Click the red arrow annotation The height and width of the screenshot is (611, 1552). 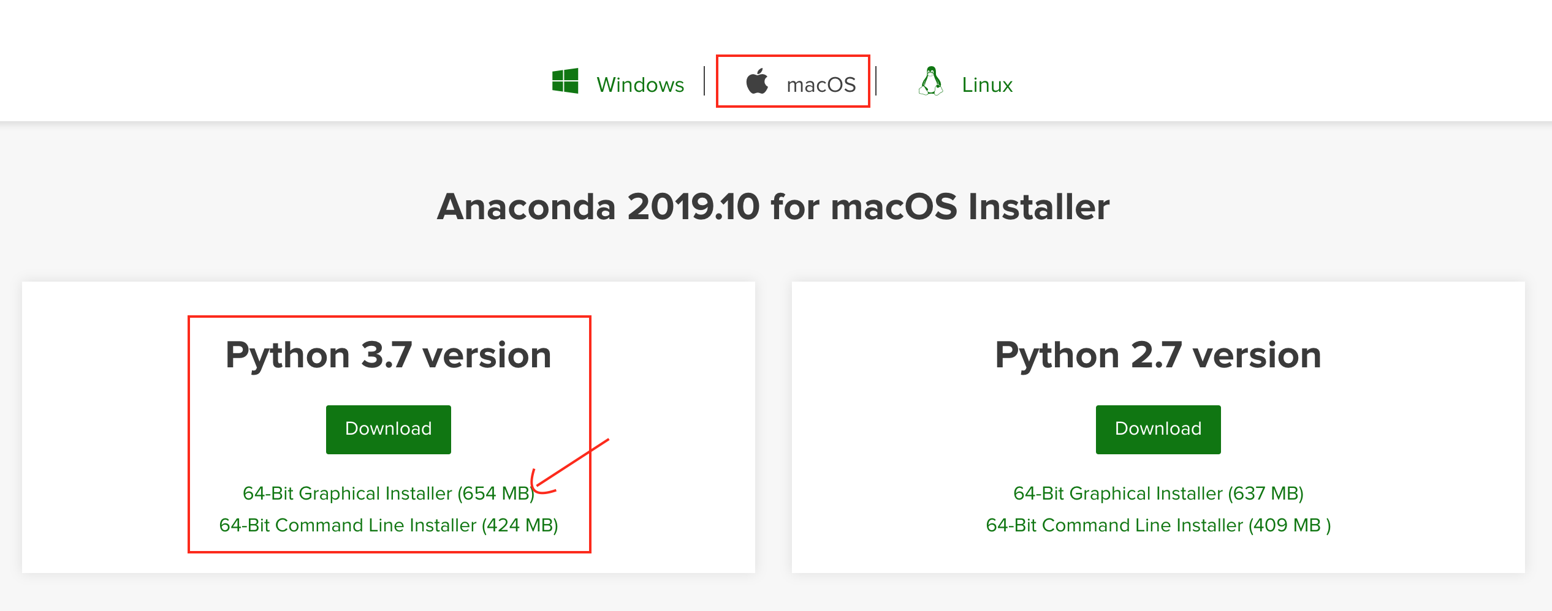point(570,465)
